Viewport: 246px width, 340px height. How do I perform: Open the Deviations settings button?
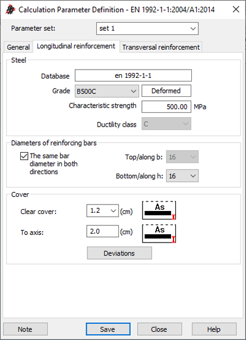tap(119, 253)
